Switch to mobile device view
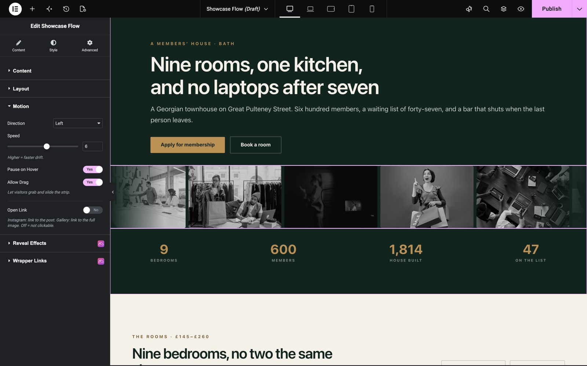 [x=372, y=9]
